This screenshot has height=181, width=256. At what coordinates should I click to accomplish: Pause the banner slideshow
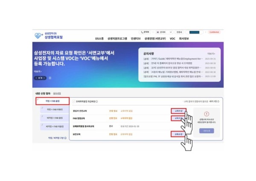(x=50, y=78)
